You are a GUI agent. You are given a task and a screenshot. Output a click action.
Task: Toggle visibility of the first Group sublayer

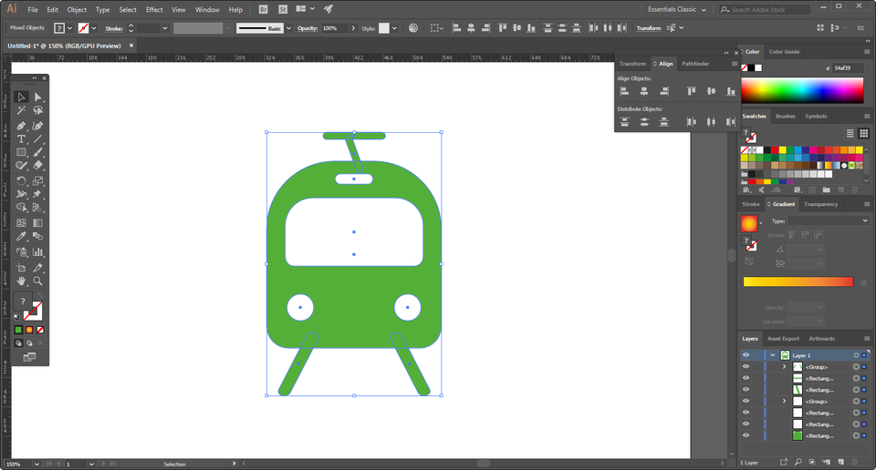pyautogui.click(x=746, y=367)
